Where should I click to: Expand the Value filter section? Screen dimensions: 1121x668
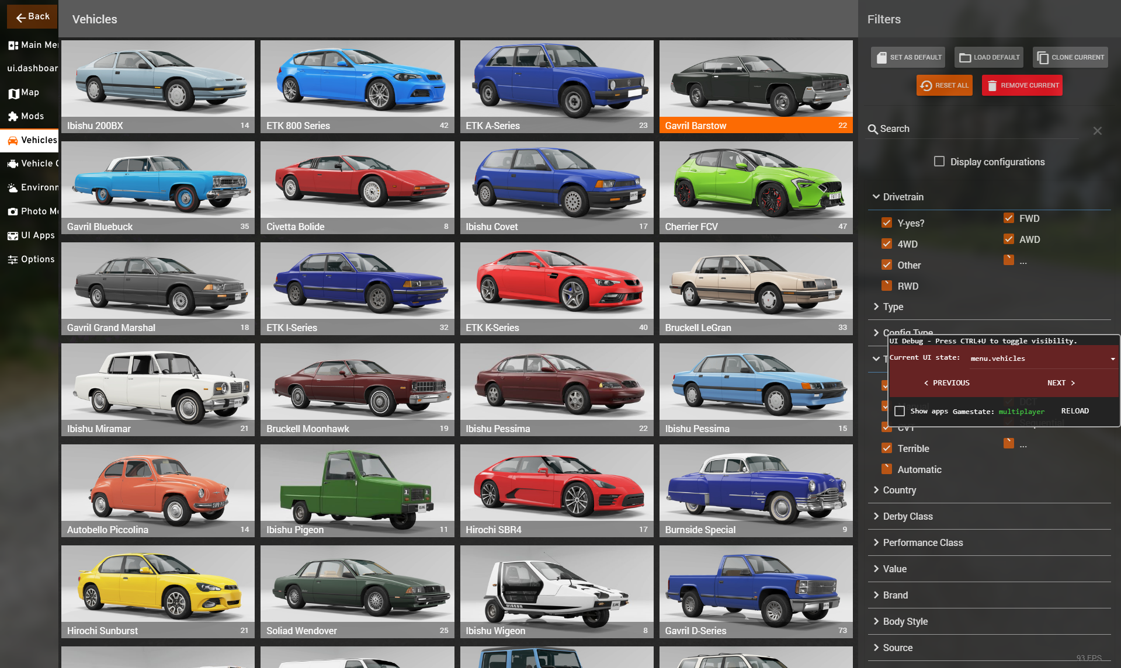(990, 569)
